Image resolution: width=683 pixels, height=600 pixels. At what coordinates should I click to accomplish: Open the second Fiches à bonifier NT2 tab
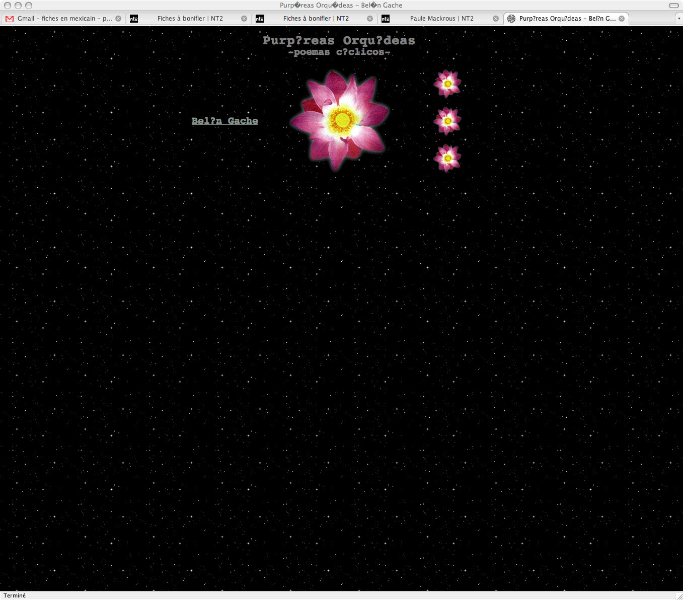click(x=315, y=19)
